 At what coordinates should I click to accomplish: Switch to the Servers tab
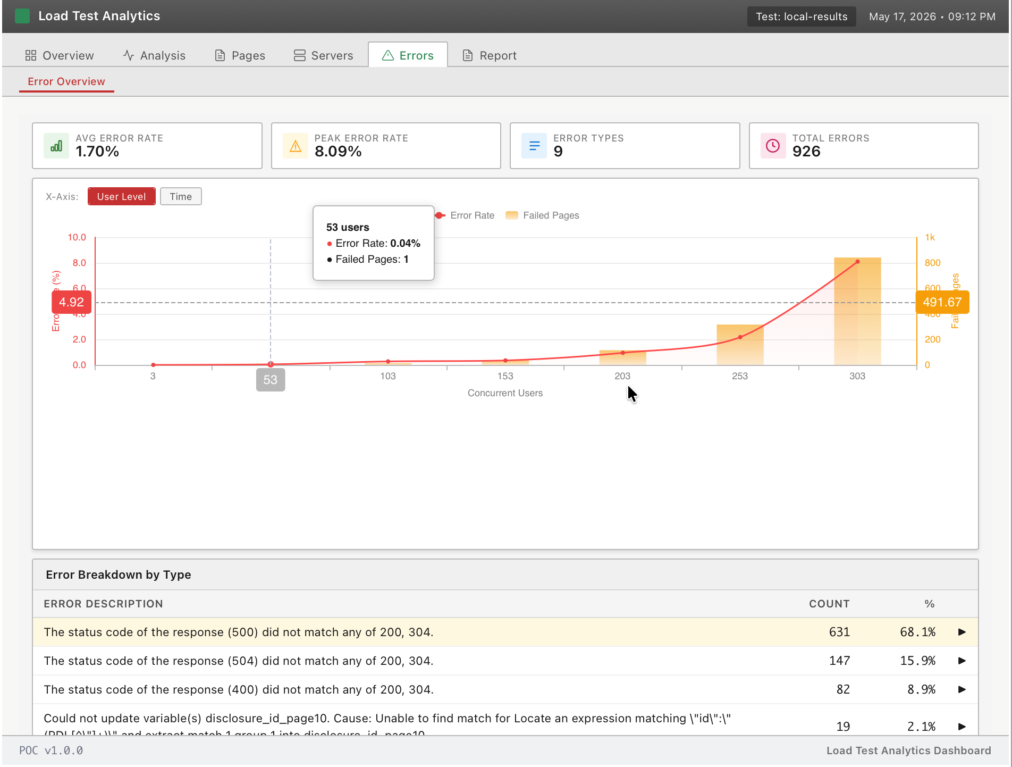coord(323,55)
